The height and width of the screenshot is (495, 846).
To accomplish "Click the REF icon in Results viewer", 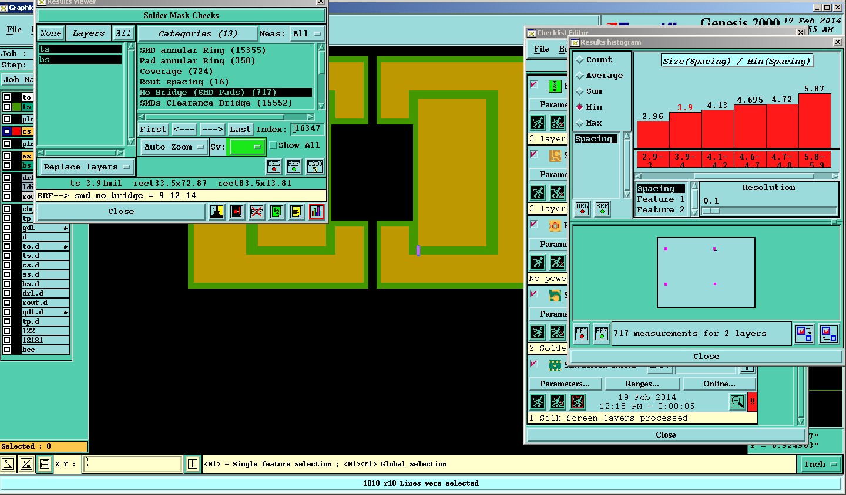I will pyautogui.click(x=294, y=167).
